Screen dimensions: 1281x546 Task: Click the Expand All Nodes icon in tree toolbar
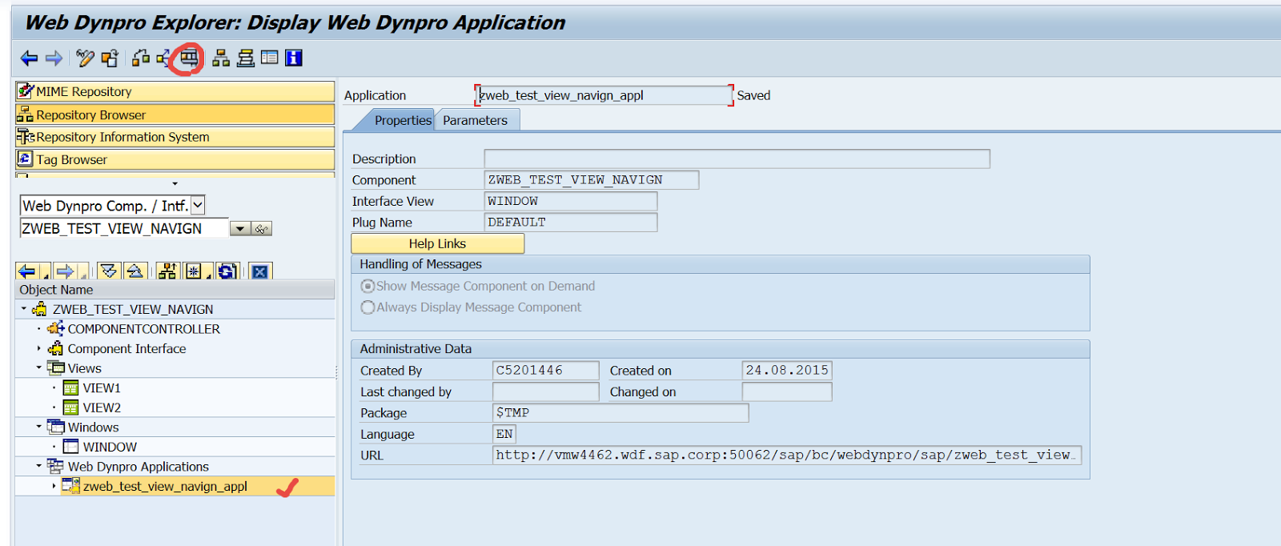[109, 271]
